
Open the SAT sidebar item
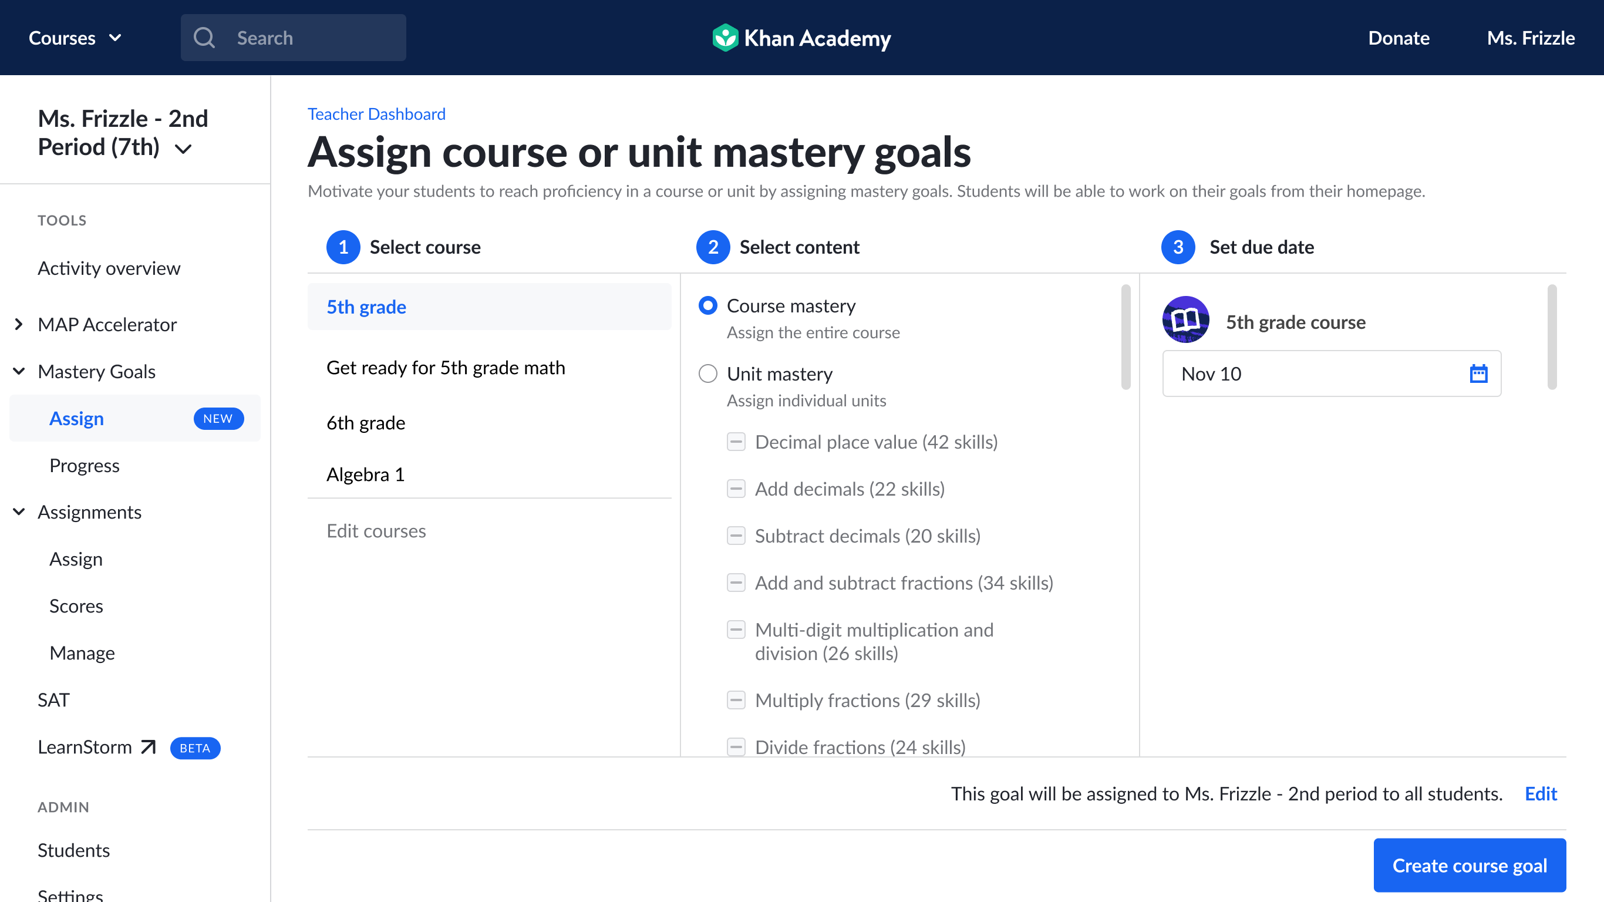tap(53, 700)
